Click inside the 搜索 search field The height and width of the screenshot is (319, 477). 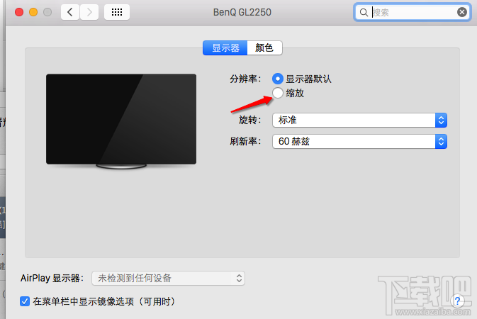coord(413,12)
